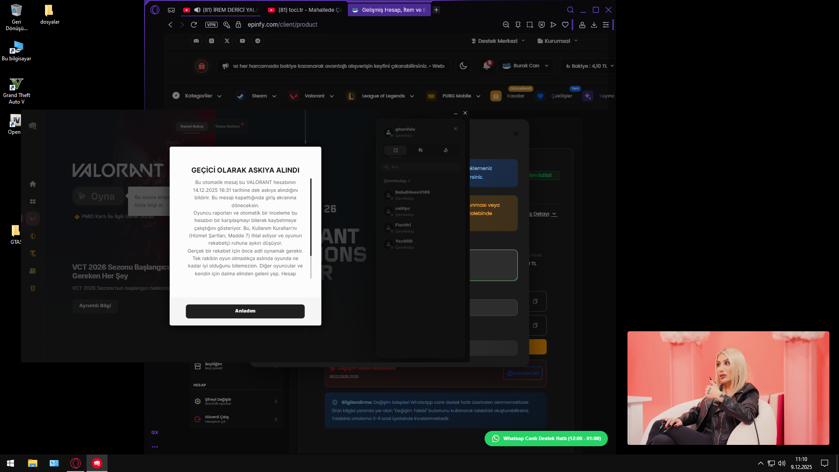
Task: Expand the League of Legends dropdown
Action: click(x=380, y=96)
